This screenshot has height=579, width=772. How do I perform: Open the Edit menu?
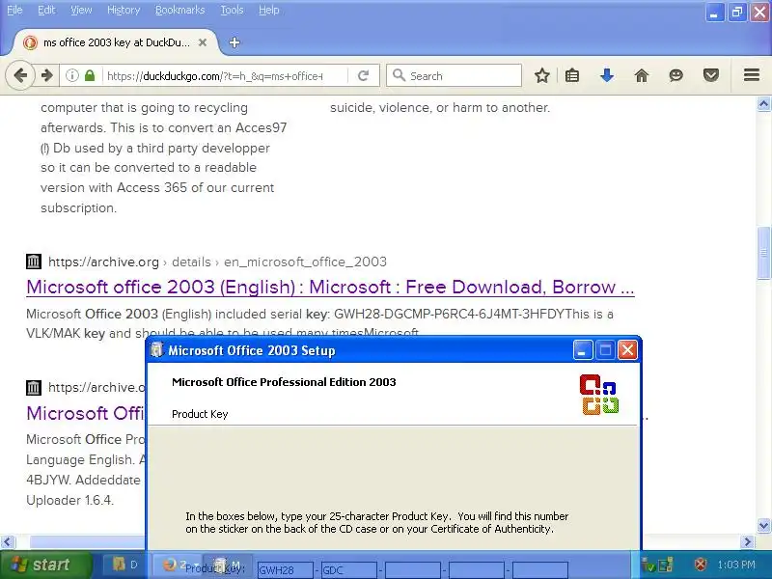pyautogui.click(x=46, y=10)
